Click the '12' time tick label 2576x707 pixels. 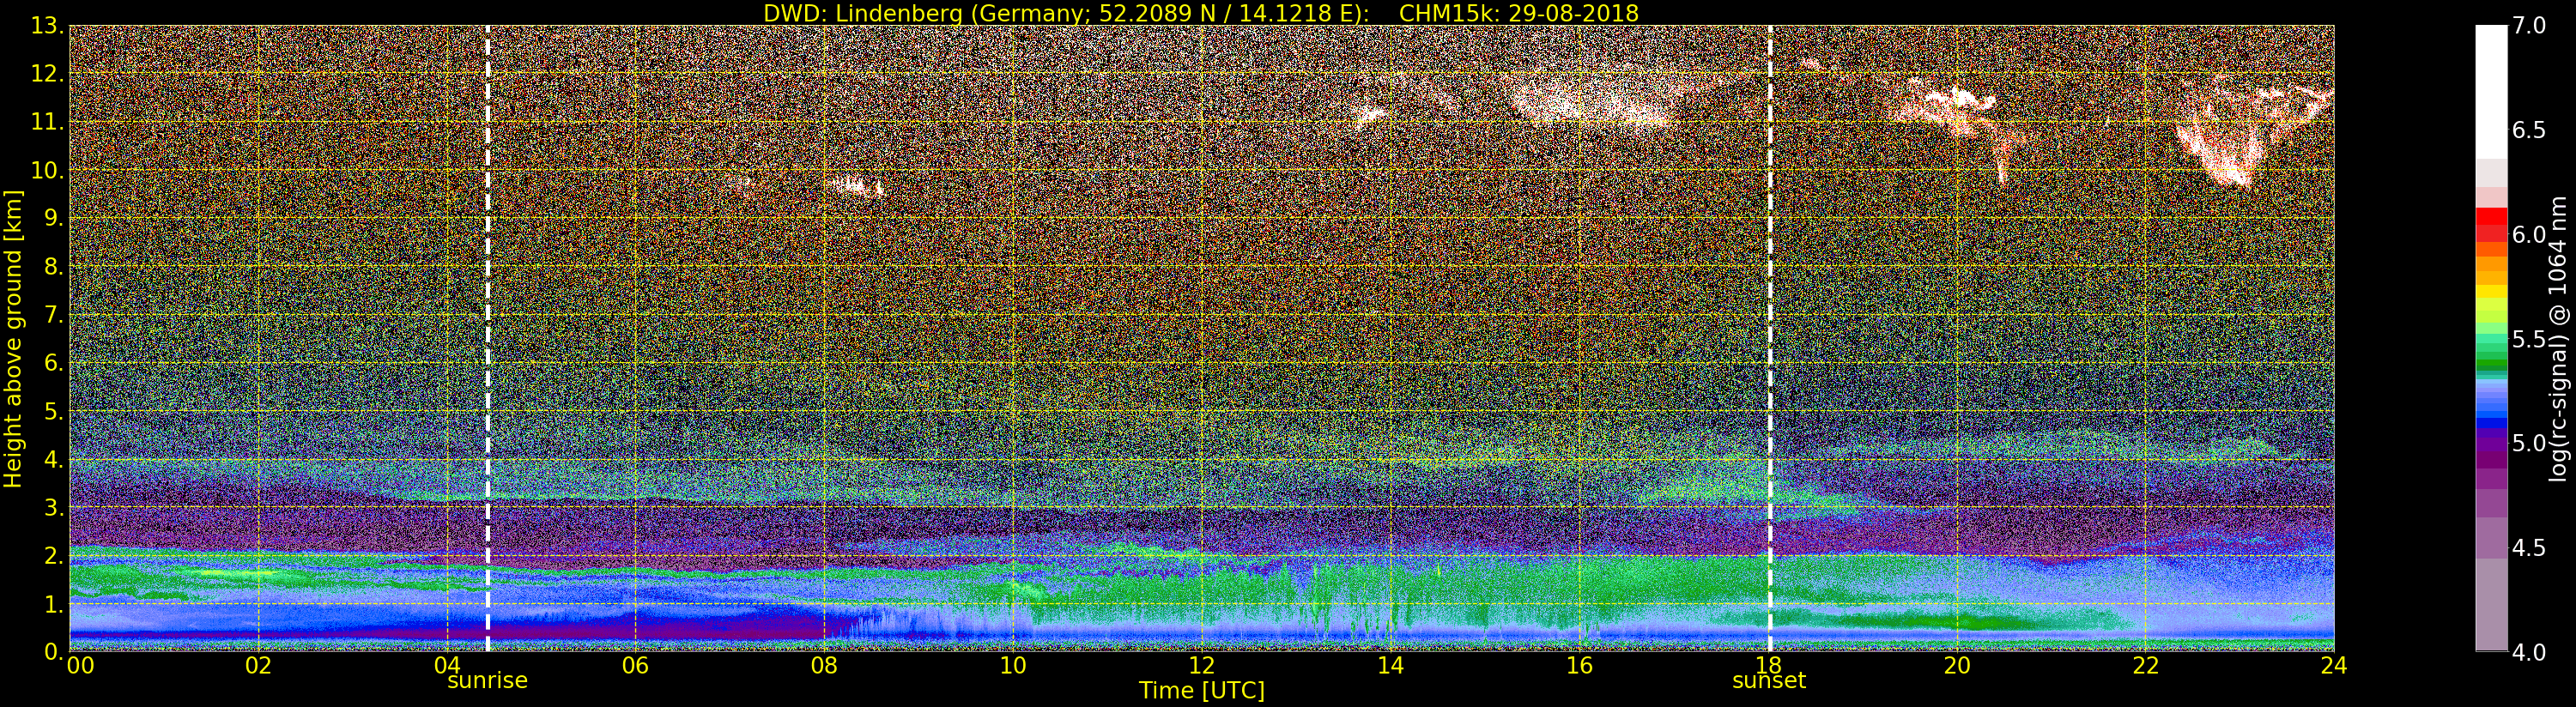click(x=1201, y=665)
